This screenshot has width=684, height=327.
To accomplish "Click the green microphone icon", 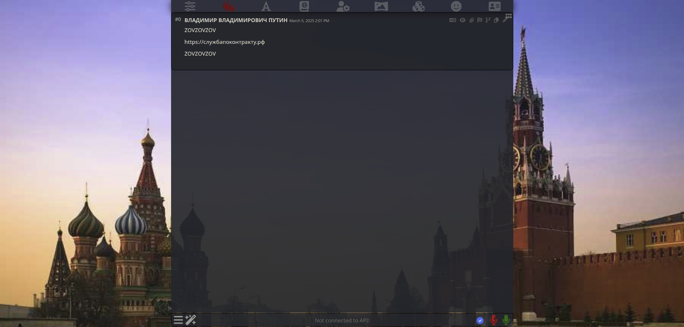I will coord(506,320).
